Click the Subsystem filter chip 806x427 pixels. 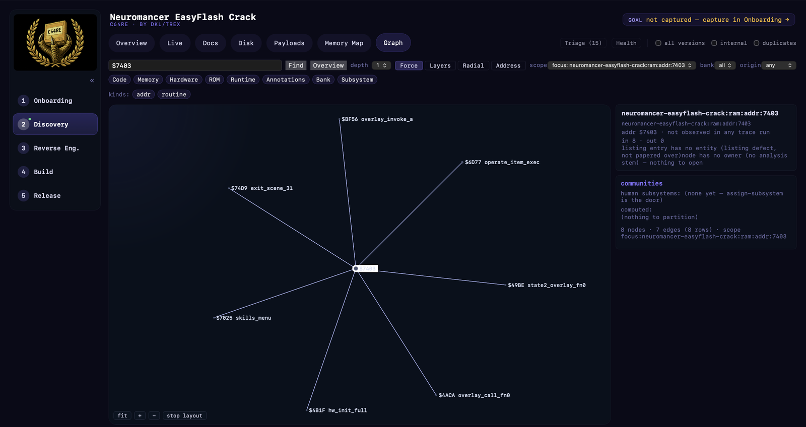pos(357,80)
